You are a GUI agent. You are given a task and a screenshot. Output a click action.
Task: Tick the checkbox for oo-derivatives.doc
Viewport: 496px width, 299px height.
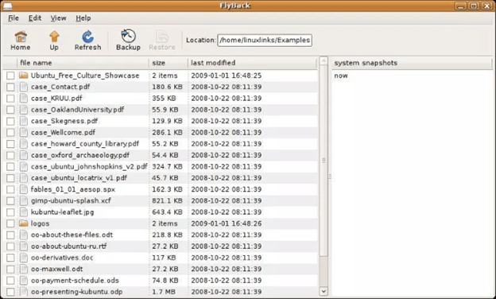click(10, 258)
